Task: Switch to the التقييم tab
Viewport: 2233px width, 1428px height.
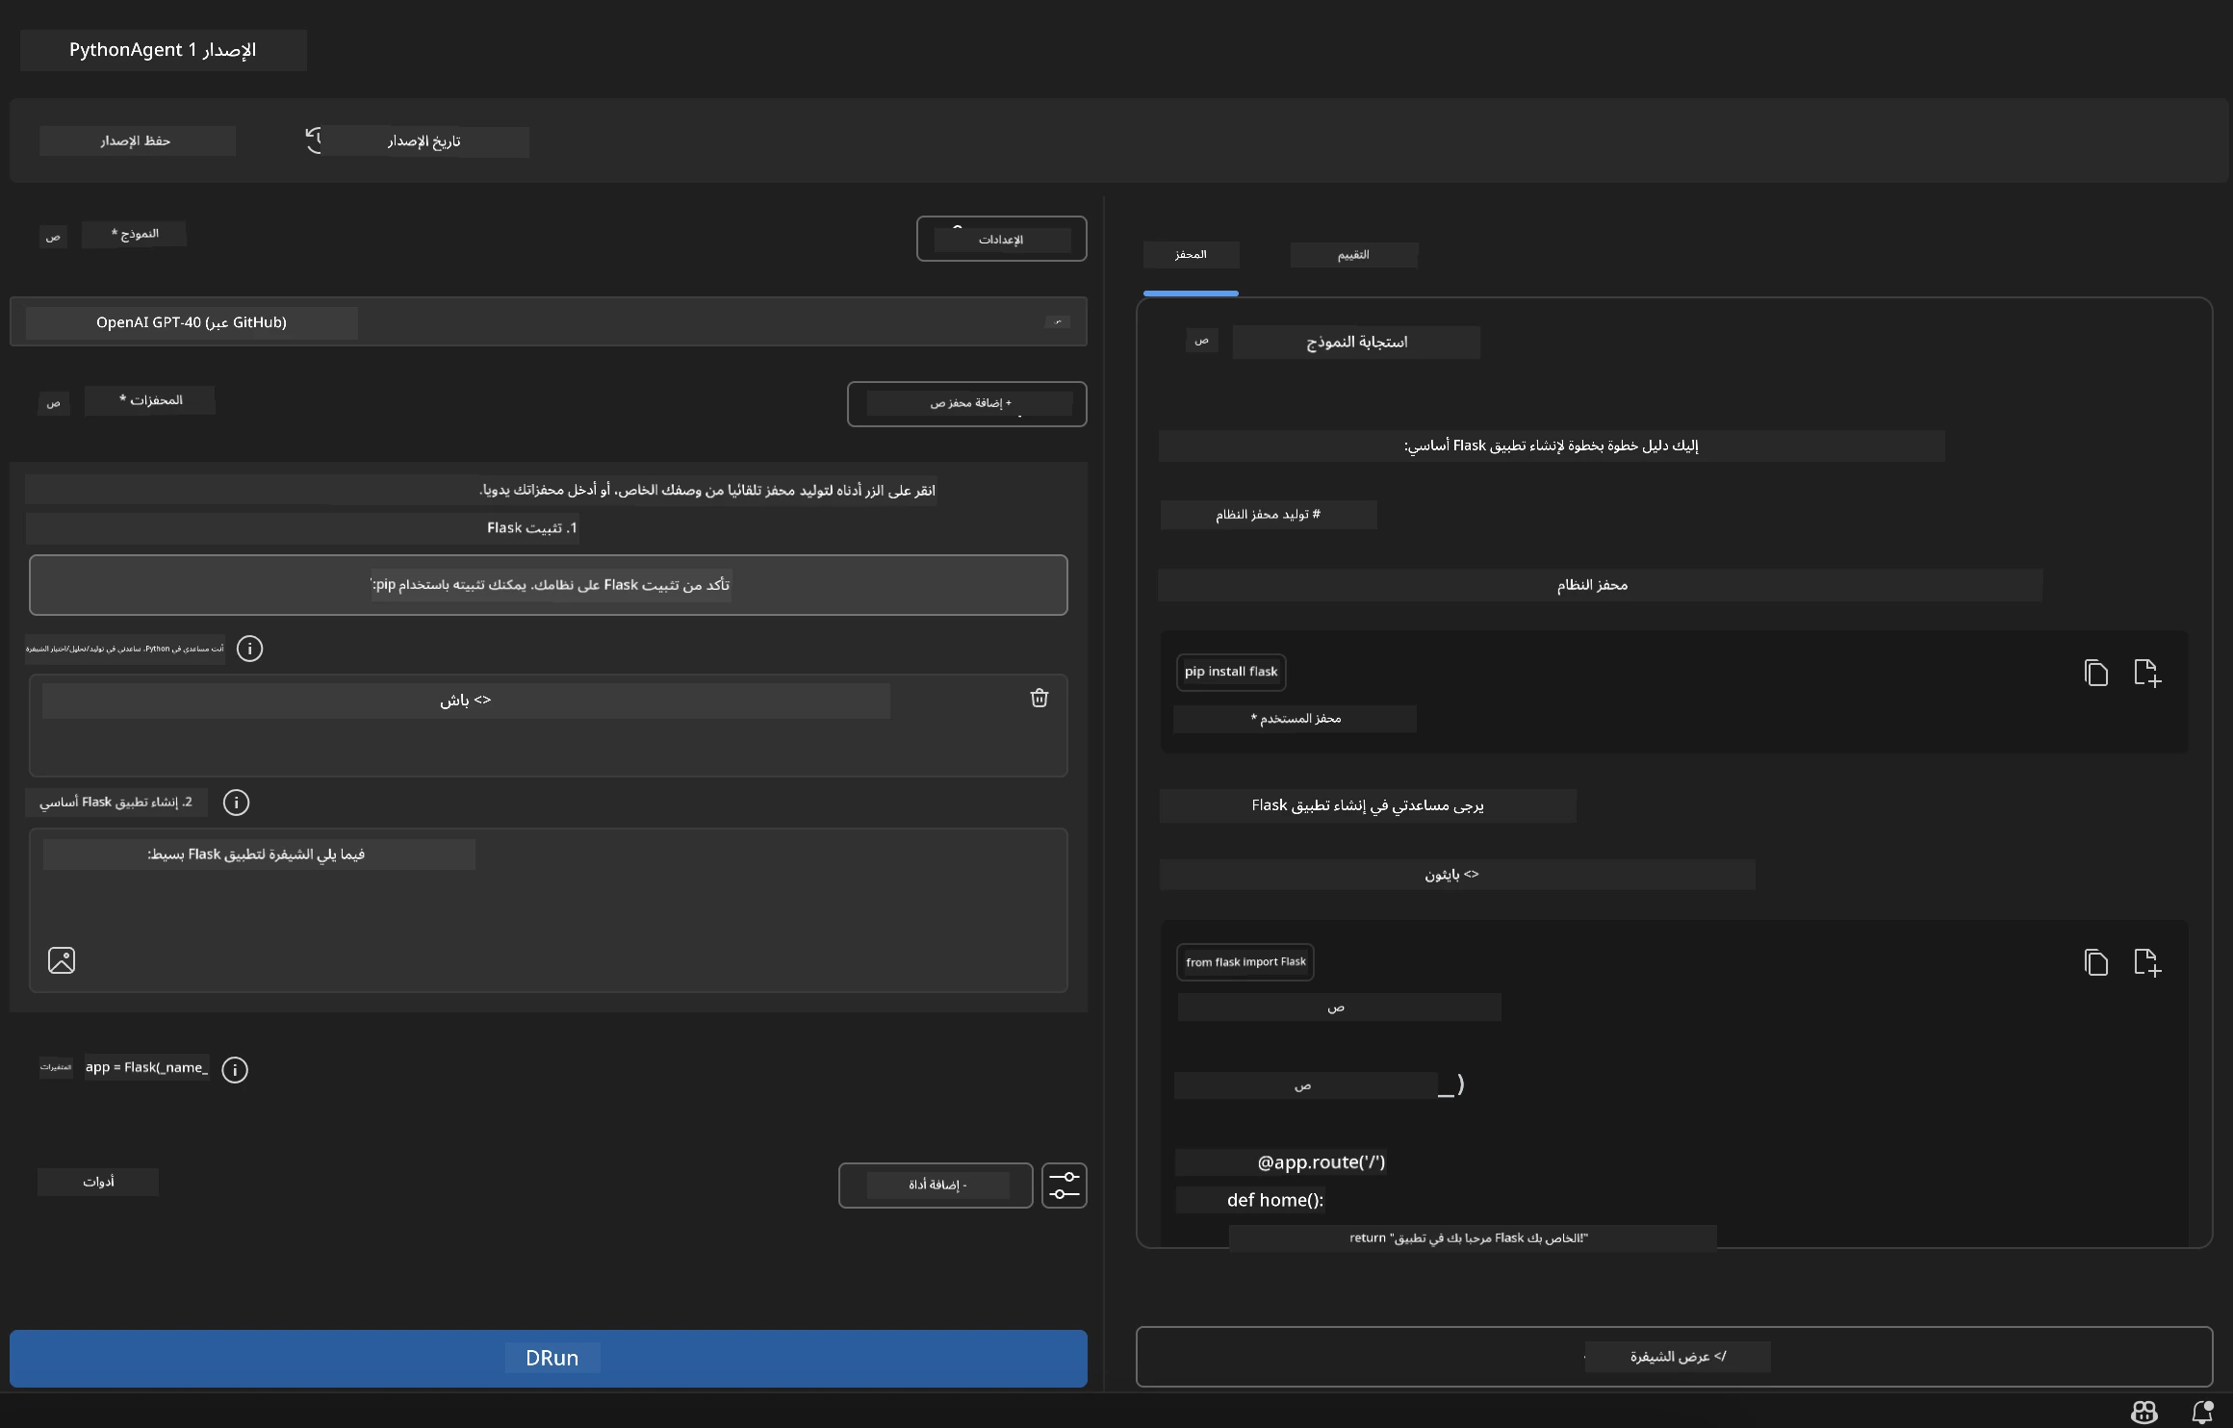Action: point(1353,255)
